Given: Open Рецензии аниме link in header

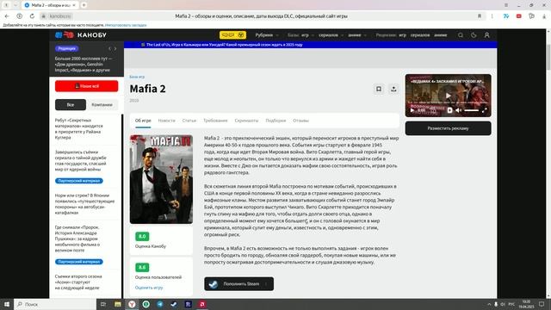Looking at the screenshot, I should pos(440,35).
